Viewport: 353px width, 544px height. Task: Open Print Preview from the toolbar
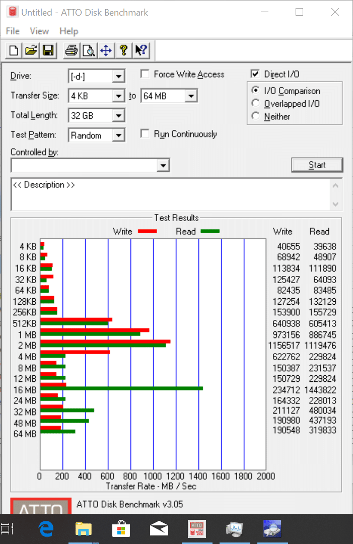pos(89,50)
